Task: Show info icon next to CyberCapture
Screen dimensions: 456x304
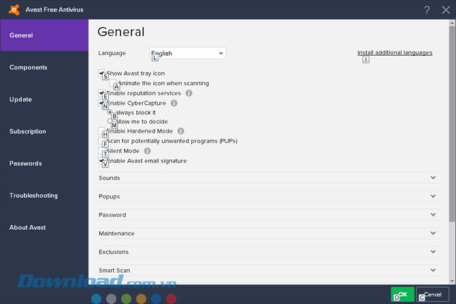Action: [174, 103]
